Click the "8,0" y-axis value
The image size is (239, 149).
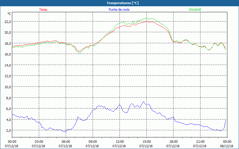point(8,98)
